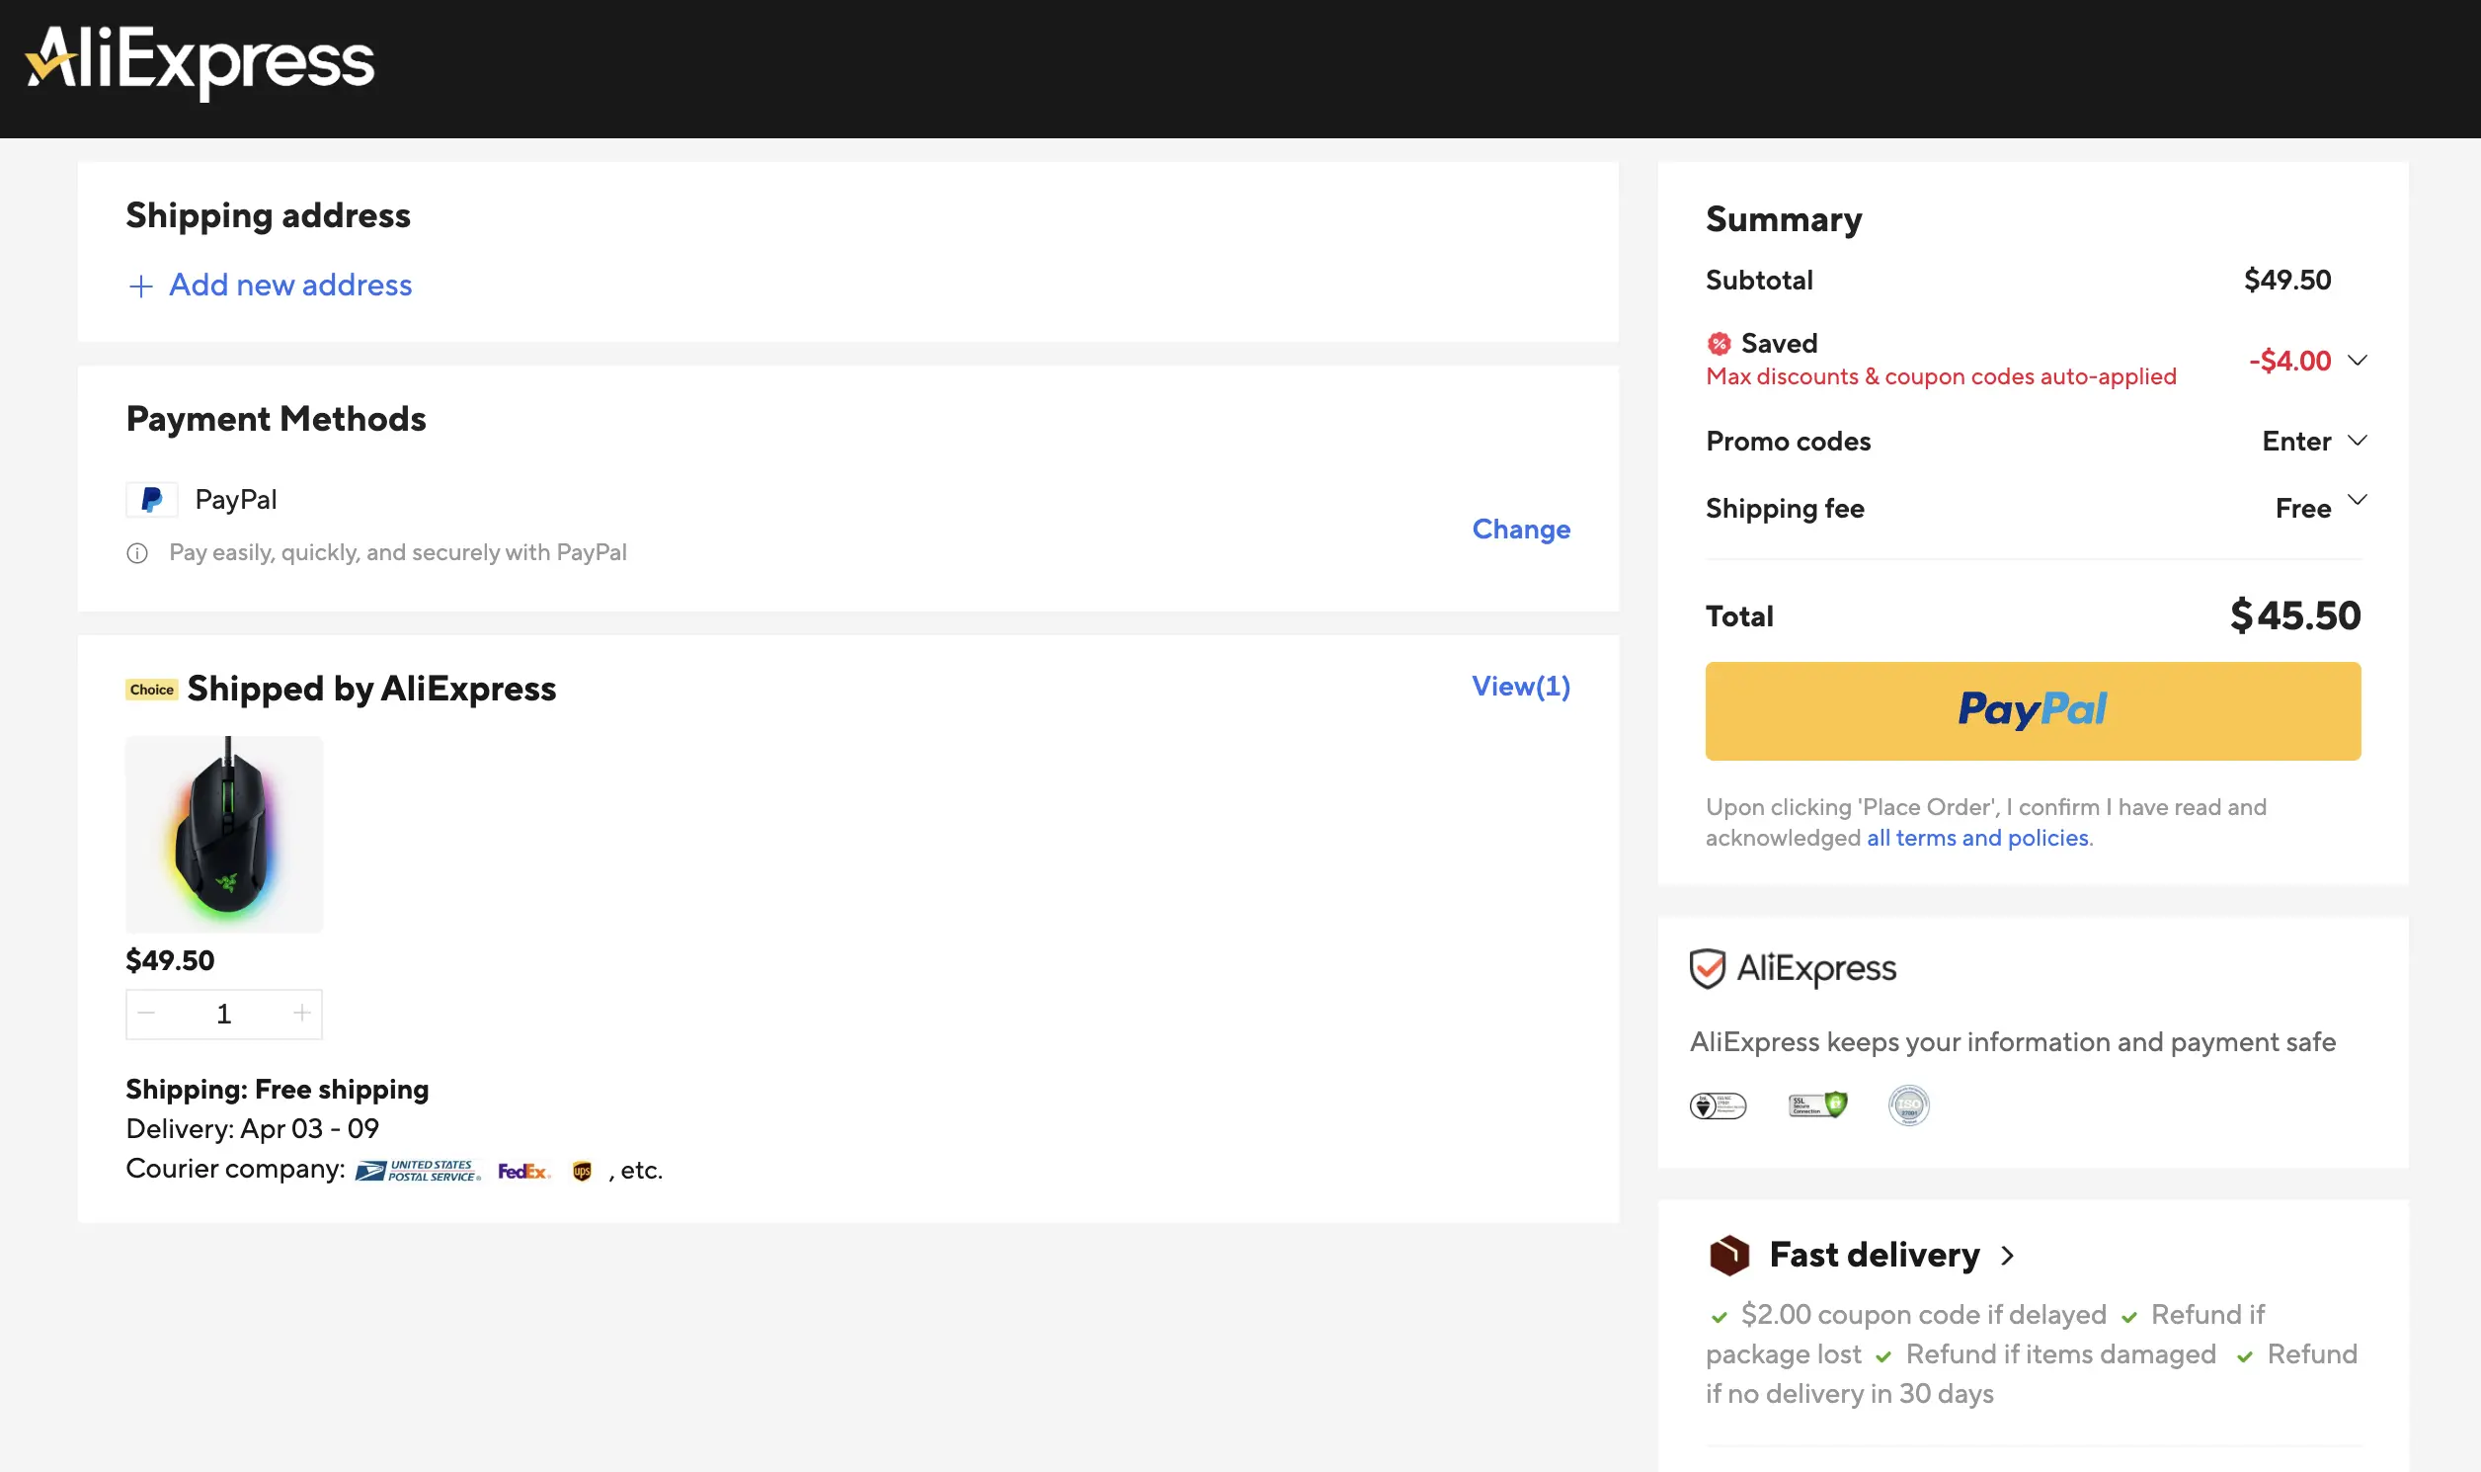The height and width of the screenshot is (1472, 2481).
Task: Decrease quantity with the minus button
Action: pos(147,1013)
